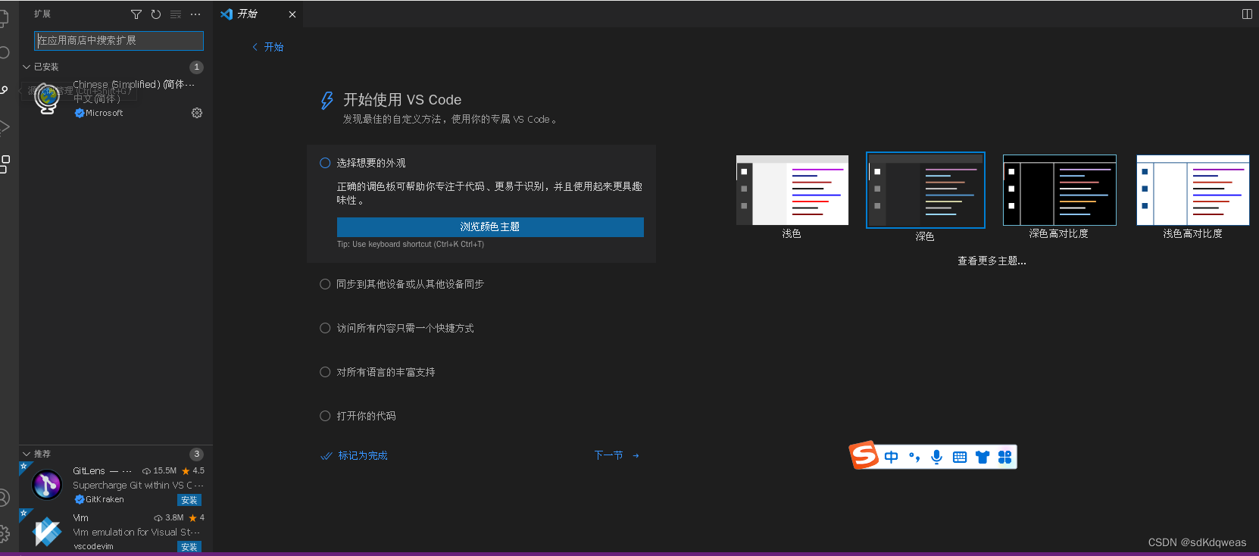
Task: Click the Vim extension icon
Action: [47, 532]
